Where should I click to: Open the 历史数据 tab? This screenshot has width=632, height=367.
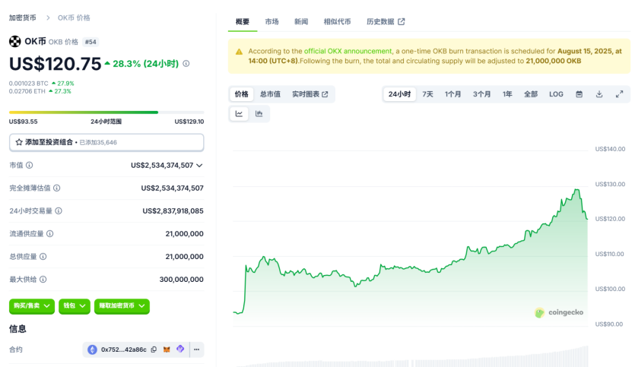386,22
